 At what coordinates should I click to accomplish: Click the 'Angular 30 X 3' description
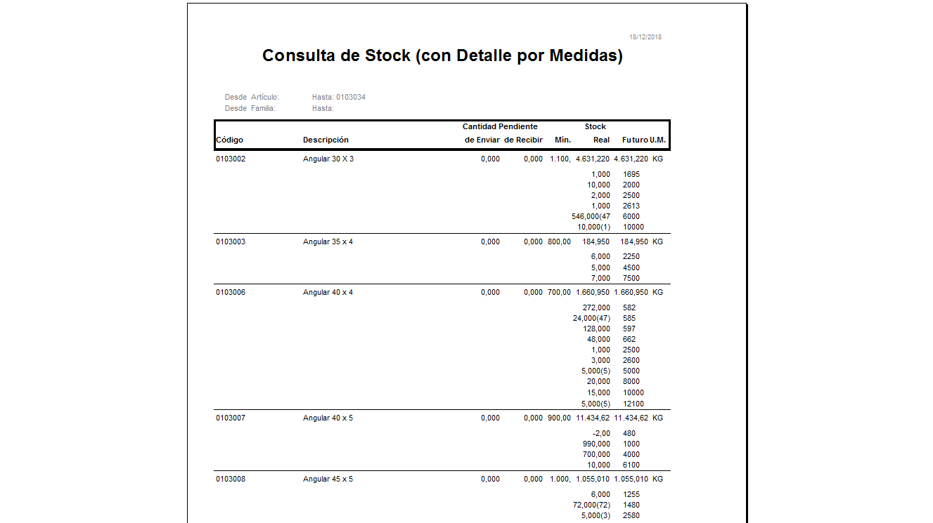point(328,159)
